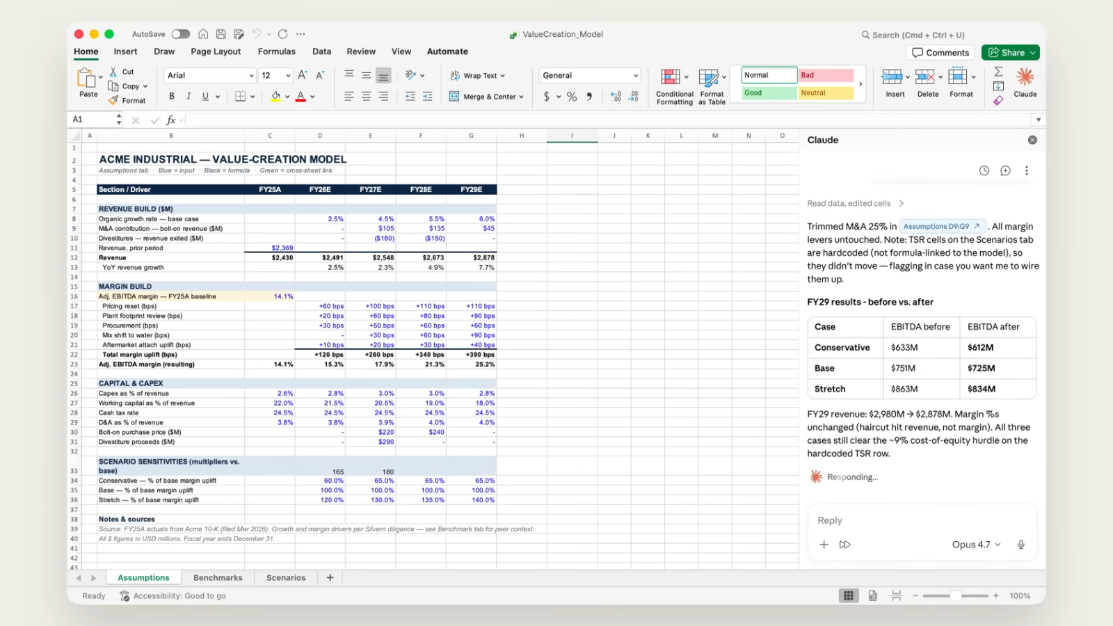Align text to top
1113x626 pixels.
point(349,75)
